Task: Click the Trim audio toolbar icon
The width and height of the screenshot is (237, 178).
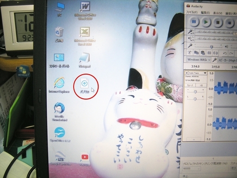Action: [209, 53]
